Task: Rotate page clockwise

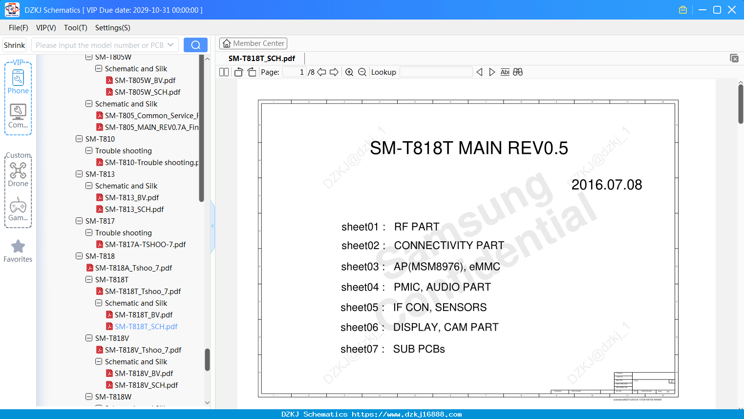Action: (x=252, y=72)
